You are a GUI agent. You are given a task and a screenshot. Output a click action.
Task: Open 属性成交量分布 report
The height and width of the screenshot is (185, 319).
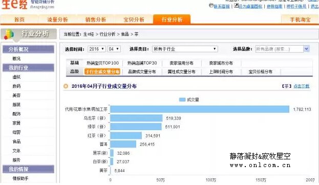pos(181,72)
